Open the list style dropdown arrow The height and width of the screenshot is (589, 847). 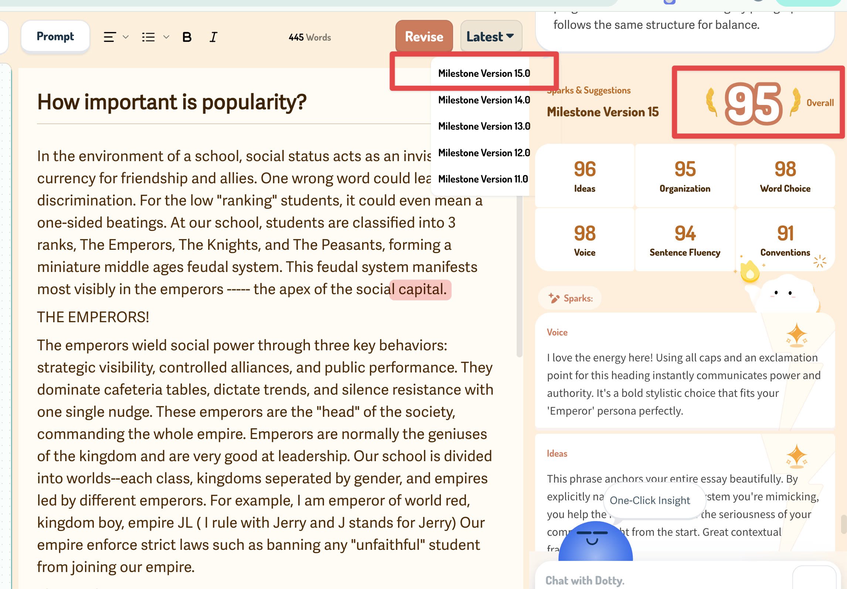click(x=166, y=37)
